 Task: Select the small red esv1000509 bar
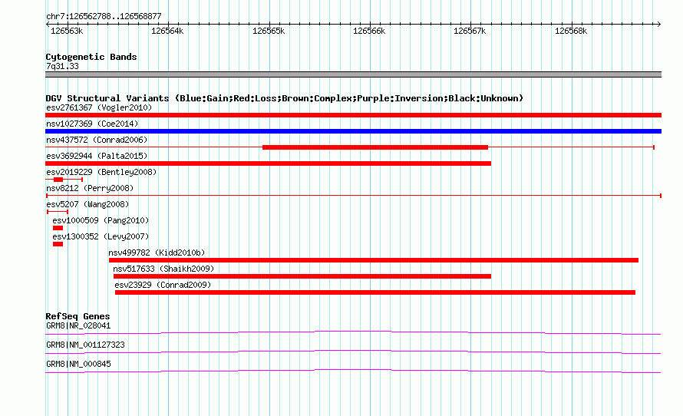pos(58,228)
